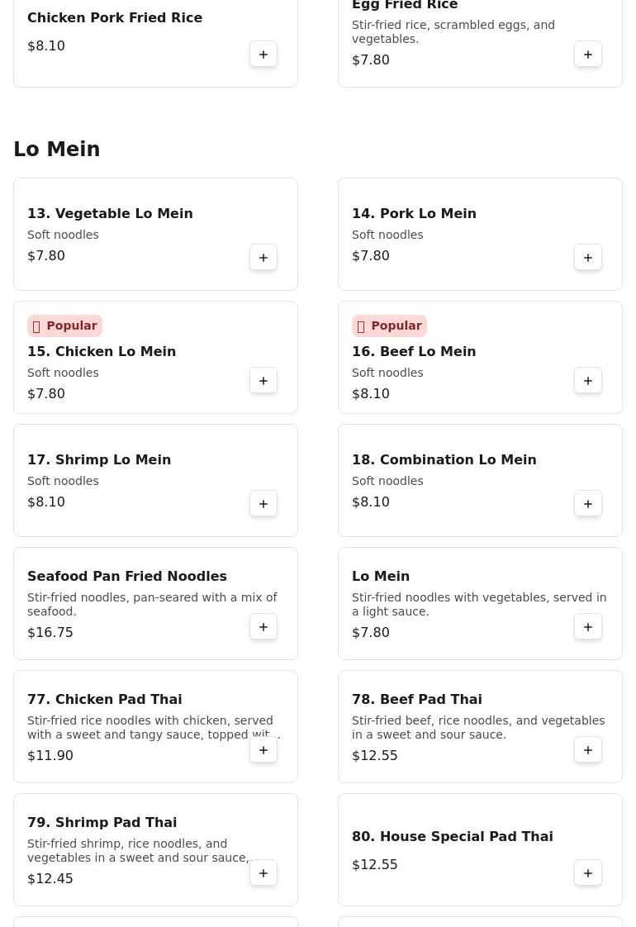Viewport: 636px width, 927px height.
Task: Add Egg Fried Rice with plus icon
Action: coord(588,55)
